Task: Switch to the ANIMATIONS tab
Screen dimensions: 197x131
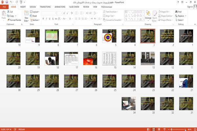Action: pyautogui.click(x=60, y=7)
